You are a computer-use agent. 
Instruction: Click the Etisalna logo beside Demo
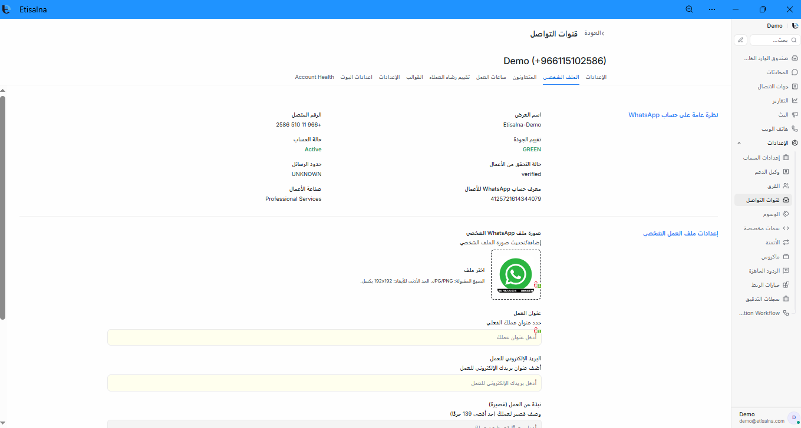point(795,26)
